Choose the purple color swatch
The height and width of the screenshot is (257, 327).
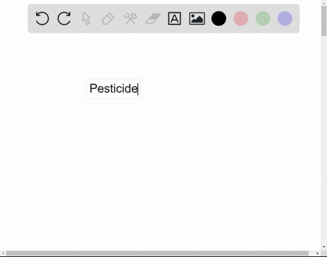[285, 18]
